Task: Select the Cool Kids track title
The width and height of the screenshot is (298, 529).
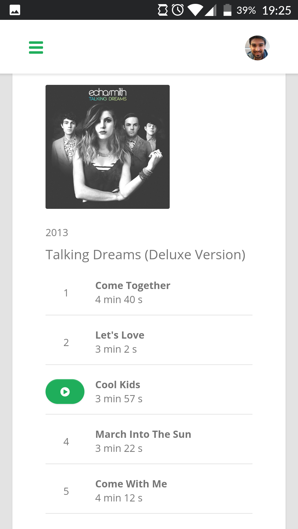Action: click(x=118, y=385)
